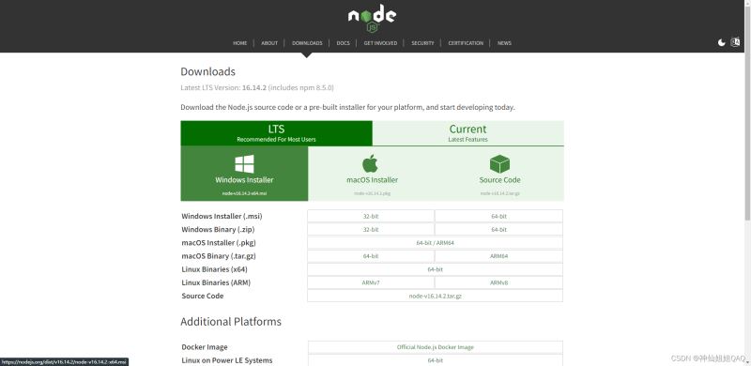Viewport: 751px width, 366px height.
Task: Click the Source Code row label
Action: tap(203, 296)
